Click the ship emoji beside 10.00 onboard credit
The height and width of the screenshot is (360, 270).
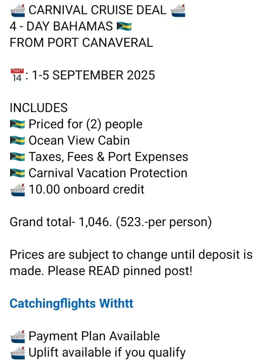(x=18, y=189)
